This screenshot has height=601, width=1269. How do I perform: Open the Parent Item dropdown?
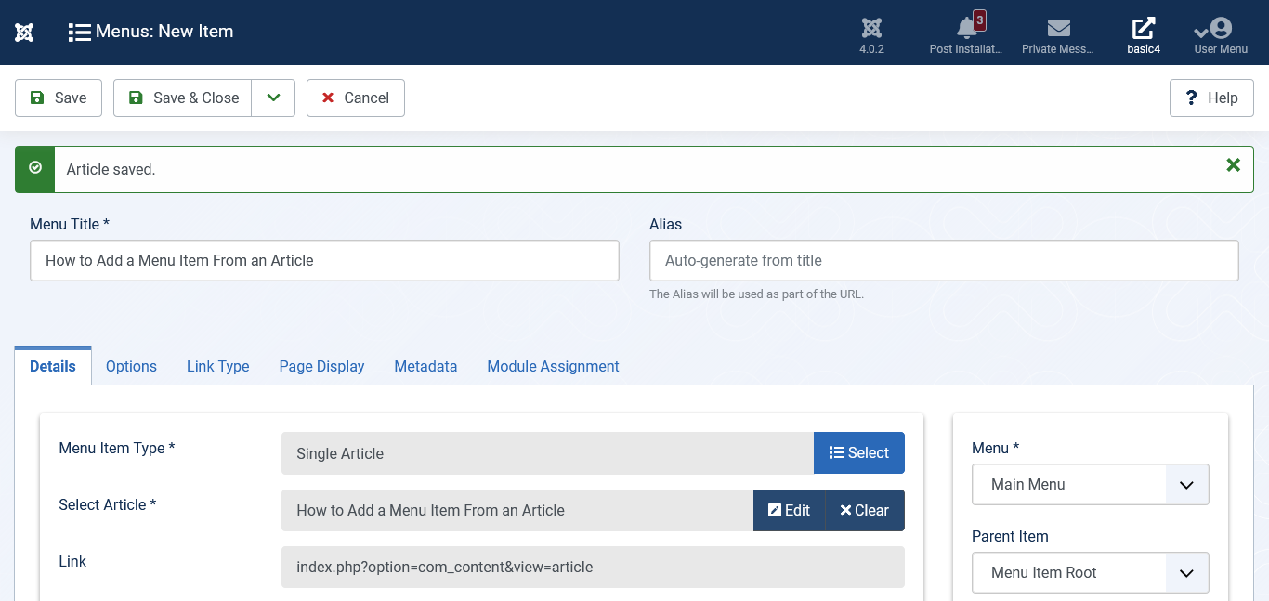1090,573
